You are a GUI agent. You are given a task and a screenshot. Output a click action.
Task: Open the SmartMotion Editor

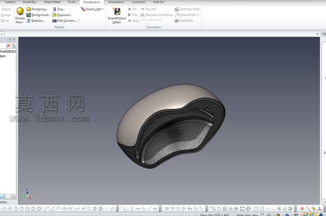pos(116,16)
